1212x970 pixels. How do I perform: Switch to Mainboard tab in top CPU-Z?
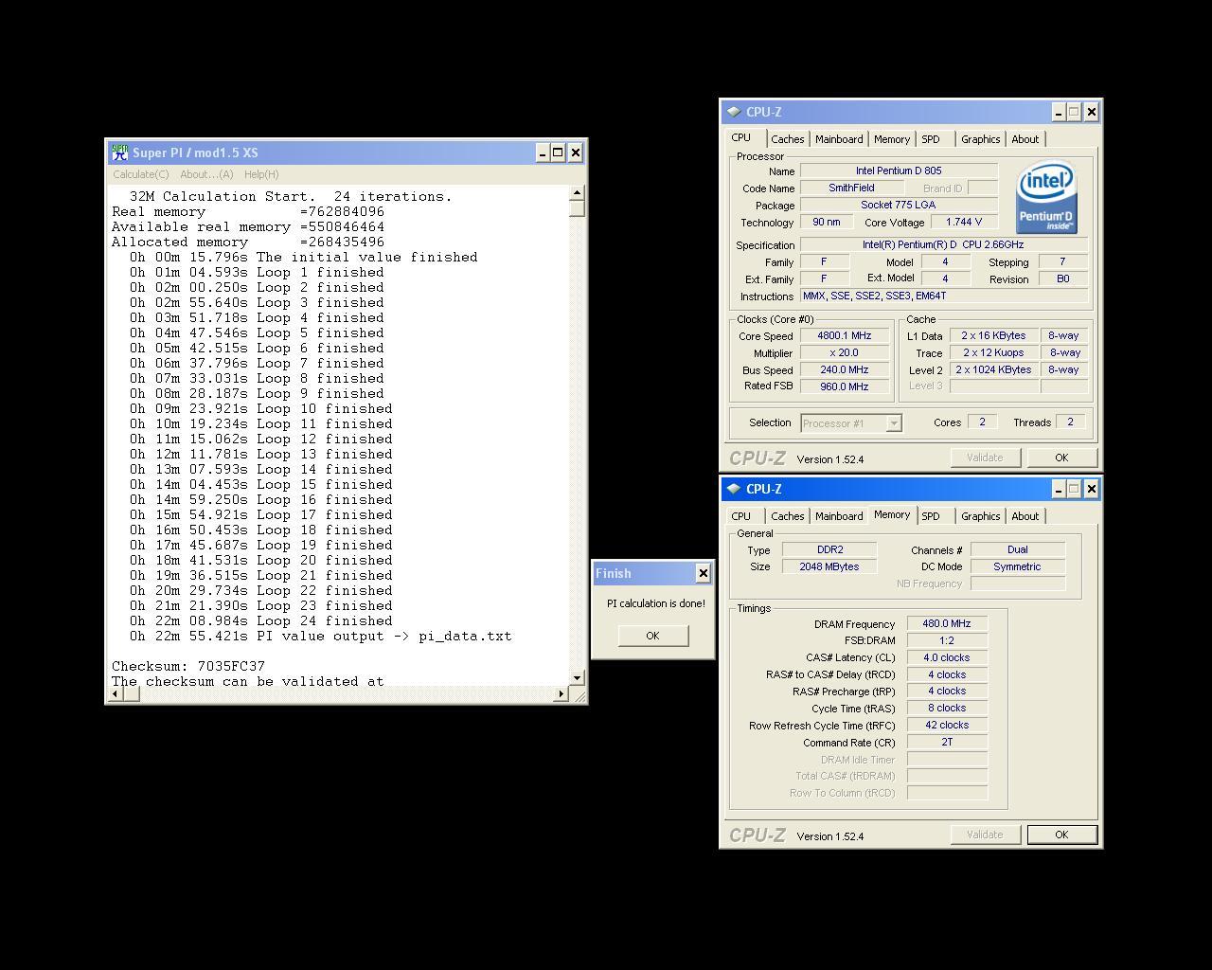click(839, 139)
